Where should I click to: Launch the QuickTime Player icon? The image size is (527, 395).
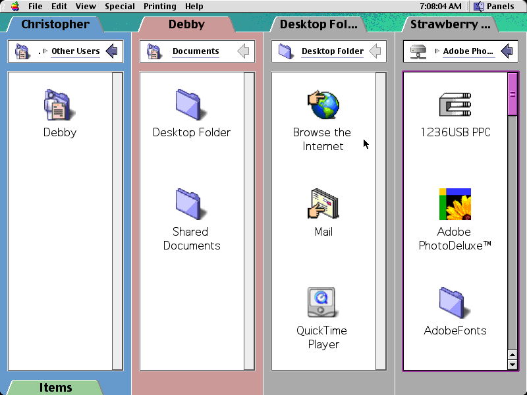point(321,302)
